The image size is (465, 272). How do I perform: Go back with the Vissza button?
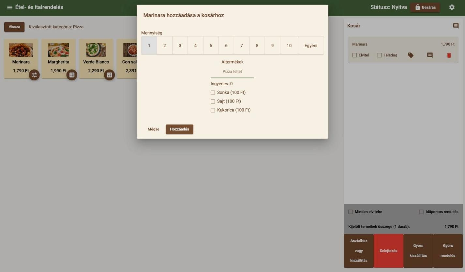click(14, 27)
